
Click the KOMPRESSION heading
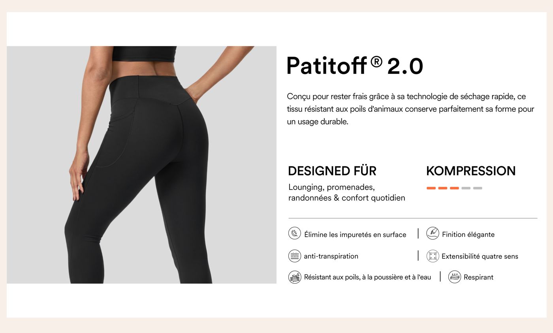click(x=471, y=171)
